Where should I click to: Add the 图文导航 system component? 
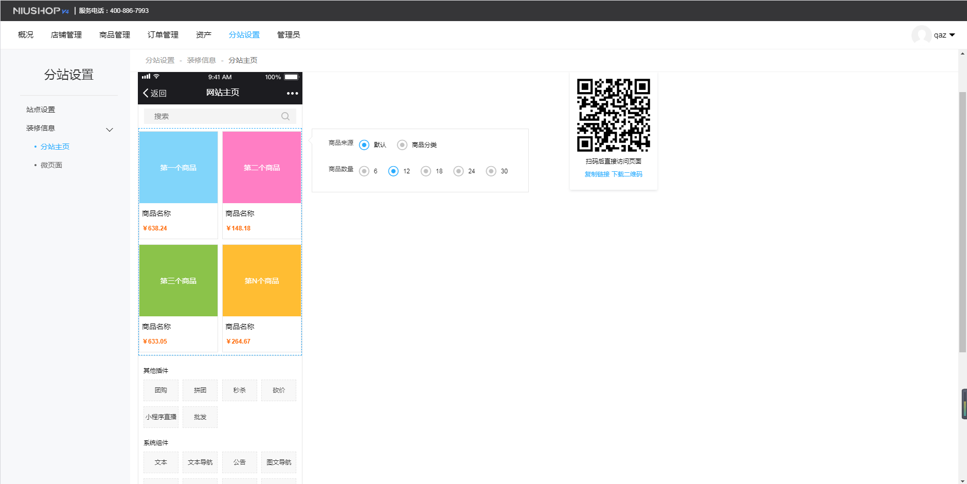pyautogui.click(x=279, y=462)
